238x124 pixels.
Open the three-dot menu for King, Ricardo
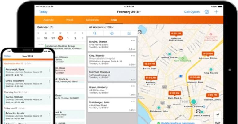point(133,56)
